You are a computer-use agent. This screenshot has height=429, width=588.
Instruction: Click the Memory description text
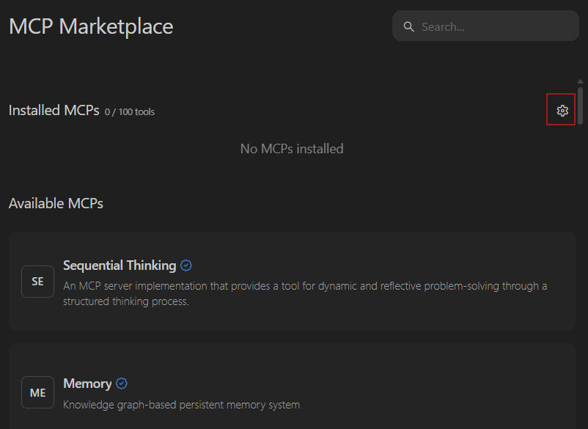point(181,405)
